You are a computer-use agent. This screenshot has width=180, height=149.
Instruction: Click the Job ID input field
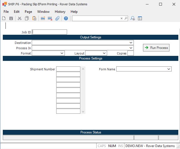tap(50, 32)
